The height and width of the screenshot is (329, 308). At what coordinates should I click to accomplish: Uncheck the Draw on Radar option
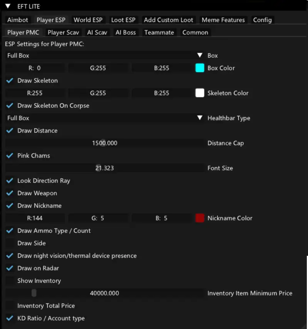(10, 268)
